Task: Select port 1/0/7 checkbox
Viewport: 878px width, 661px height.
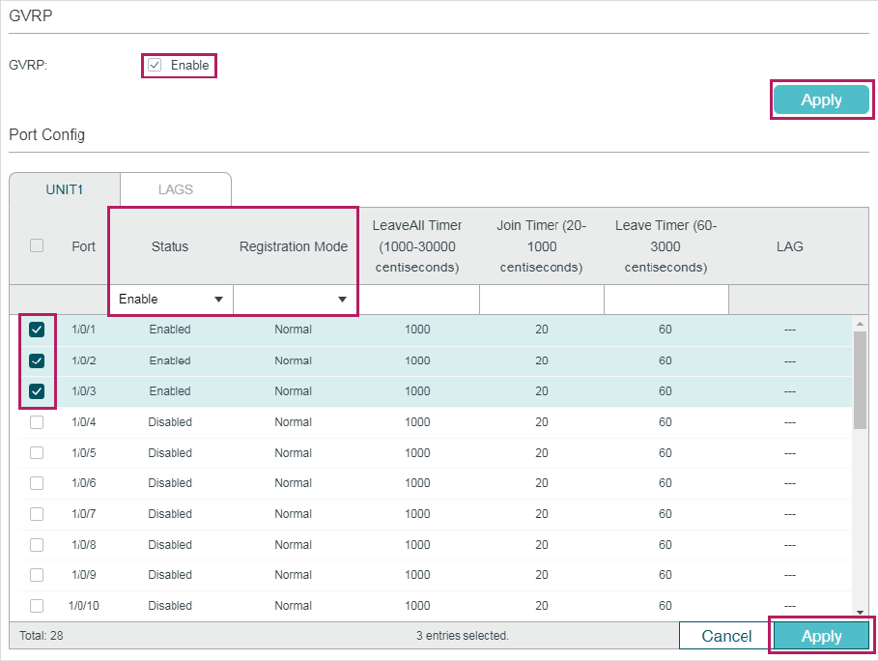Action: pyautogui.click(x=37, y=514)
